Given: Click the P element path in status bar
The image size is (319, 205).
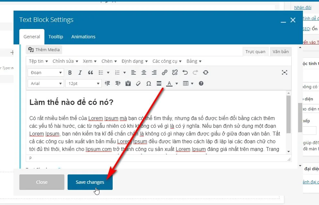Looking at the screenshot, I should [31, 158].
